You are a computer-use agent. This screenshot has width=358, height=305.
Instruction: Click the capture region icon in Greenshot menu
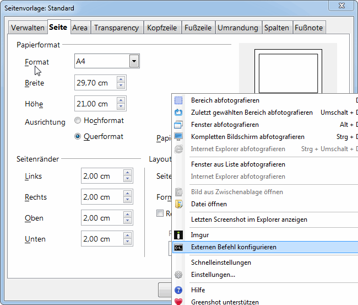coord(178,100)
